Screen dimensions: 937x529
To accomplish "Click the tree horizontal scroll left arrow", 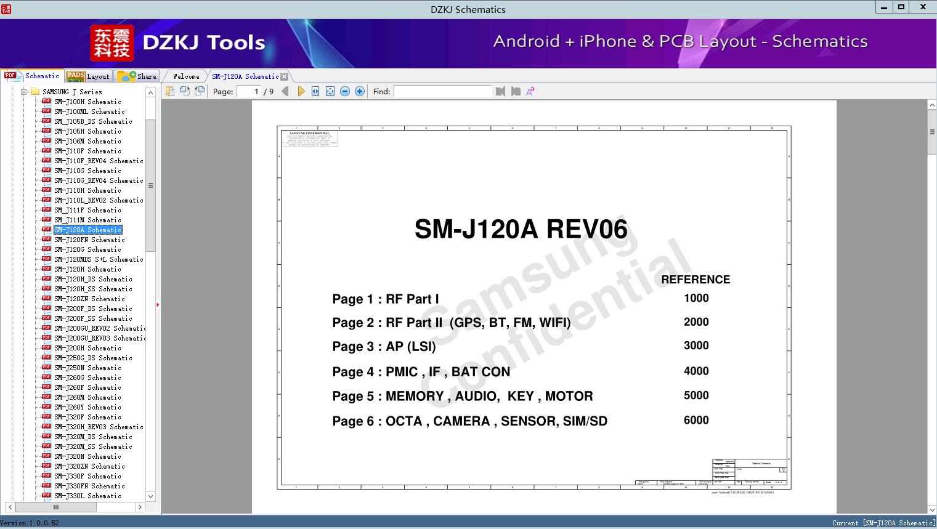I will point(10,507).
